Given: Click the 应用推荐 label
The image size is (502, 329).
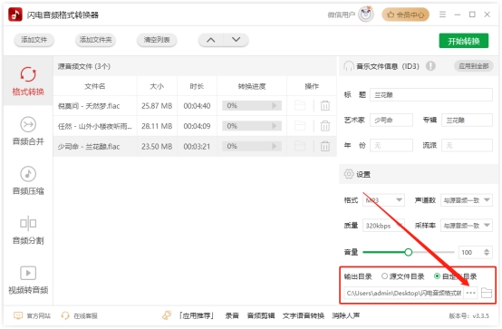Looking at the screenshot, I should coord(197,316).
